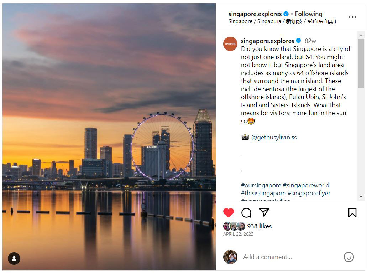Open the emoji picker smiley icon
367x273 pixels.
click(349, 257)
